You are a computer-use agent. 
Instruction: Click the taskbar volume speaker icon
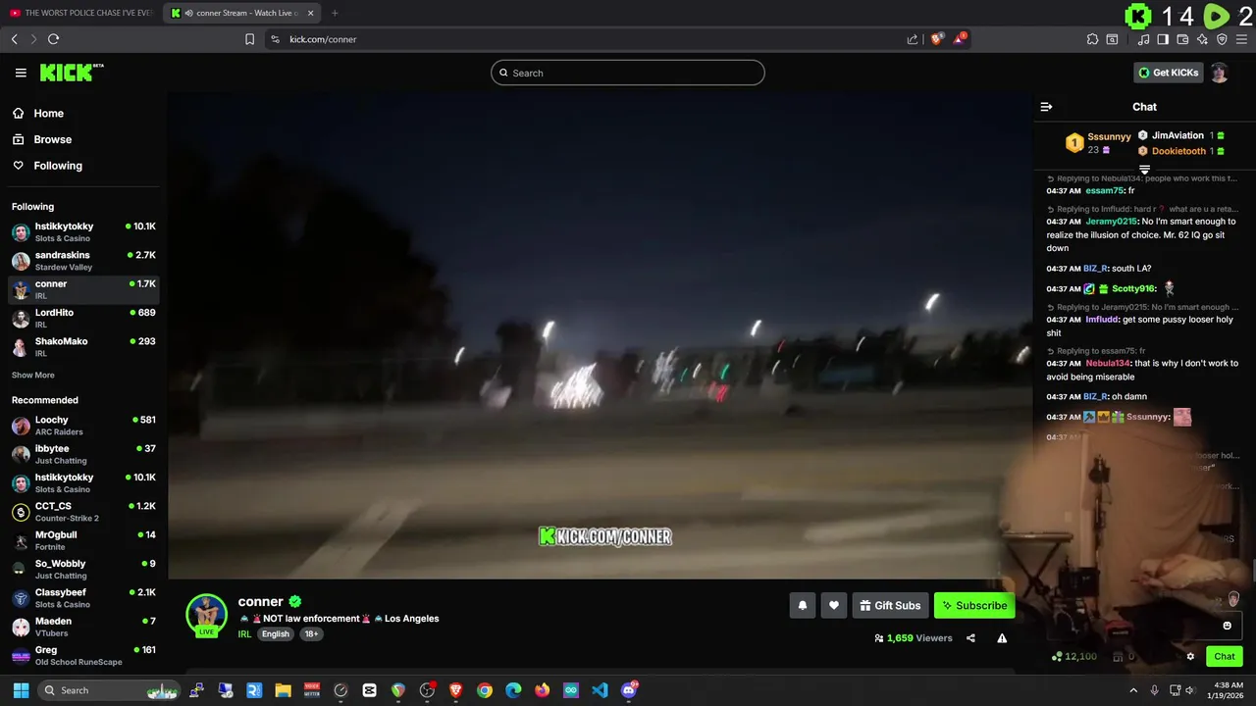[x=1190, y=690]
